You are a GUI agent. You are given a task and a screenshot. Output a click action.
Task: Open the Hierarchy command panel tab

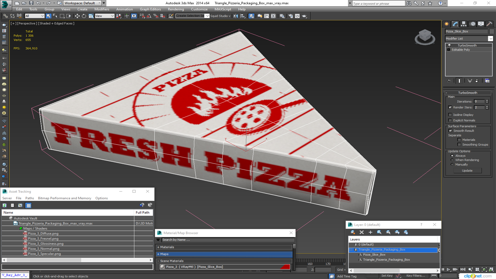pos(464,24)
